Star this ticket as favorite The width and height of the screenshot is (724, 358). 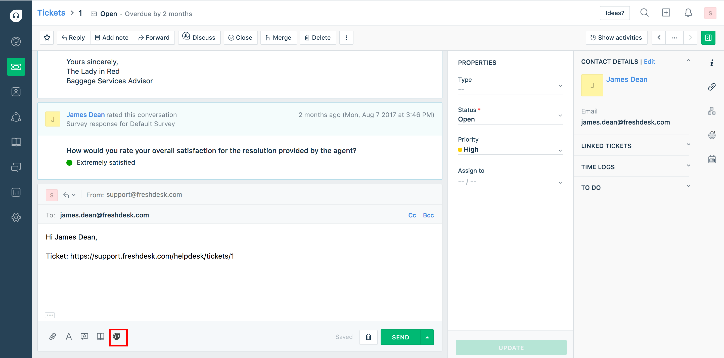pyautogui.click(x=47, y=37)
